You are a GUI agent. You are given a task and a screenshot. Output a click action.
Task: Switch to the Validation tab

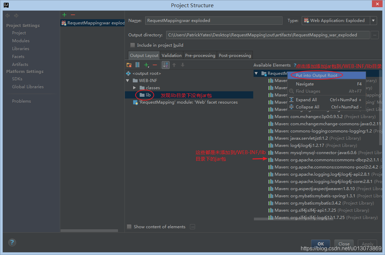pos(171,55)
